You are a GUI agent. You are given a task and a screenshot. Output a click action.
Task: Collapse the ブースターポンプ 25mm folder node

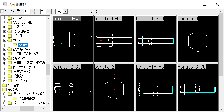click(5, 103)
